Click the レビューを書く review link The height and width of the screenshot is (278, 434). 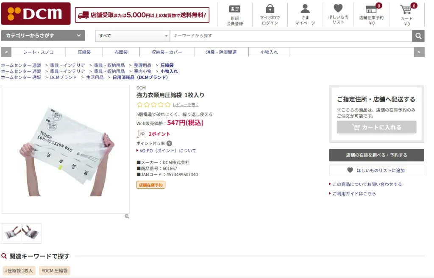click(186, 105)
